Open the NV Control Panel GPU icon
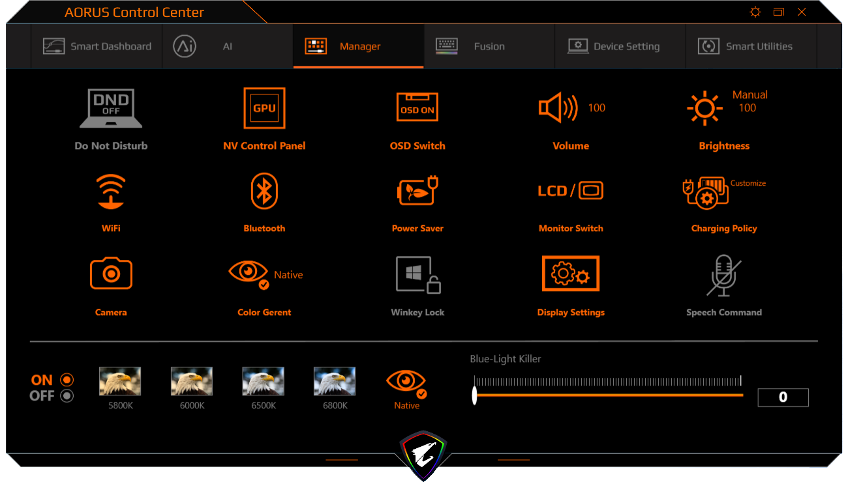 [x=264, y=108]
